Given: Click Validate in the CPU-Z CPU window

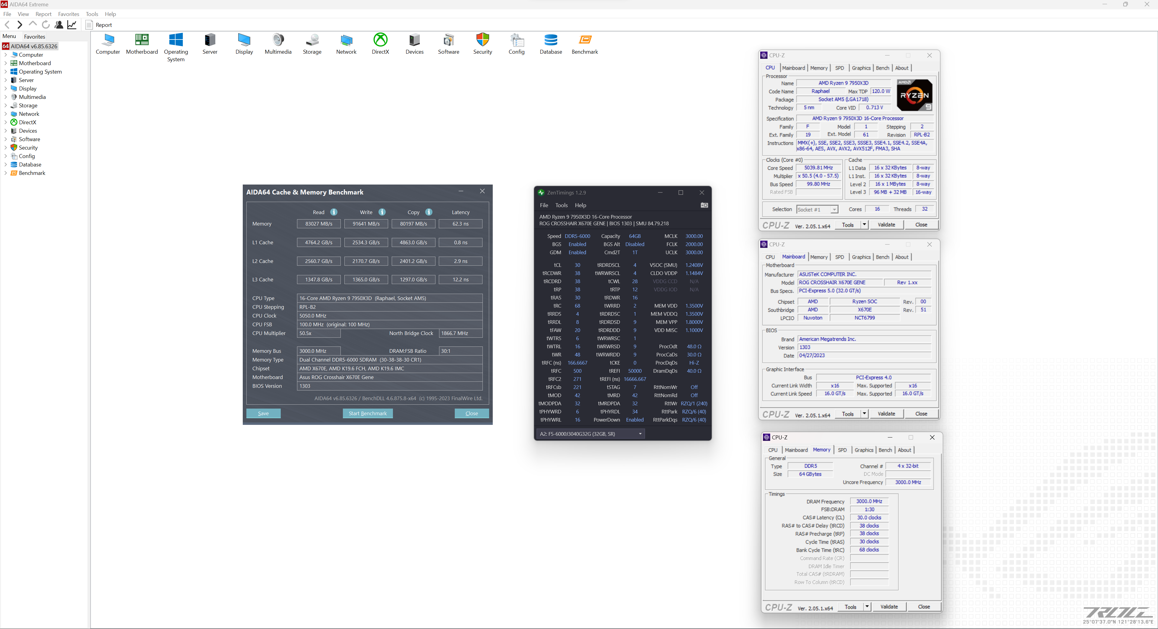Looking at the screenshot, I should click(887, 225).
